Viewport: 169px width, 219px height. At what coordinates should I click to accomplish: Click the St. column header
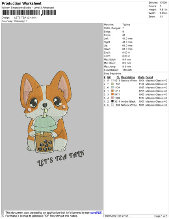tap(118, 77)
